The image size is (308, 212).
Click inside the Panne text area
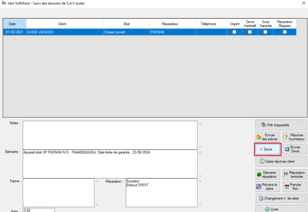59,193
